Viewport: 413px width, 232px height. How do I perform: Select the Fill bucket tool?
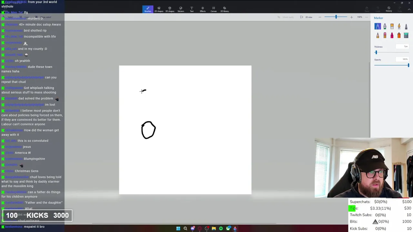click(x=406, y=35)
